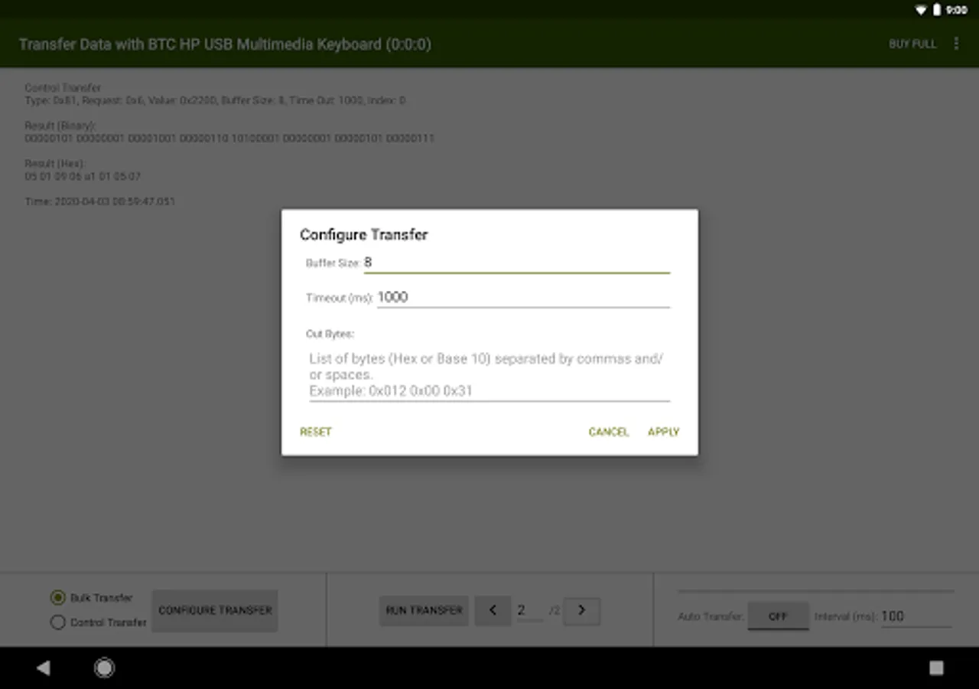Click the Transfer Data with BTC HP title
Image resolution: width=979 pixels, height=689 pixels.
(225, 44)
